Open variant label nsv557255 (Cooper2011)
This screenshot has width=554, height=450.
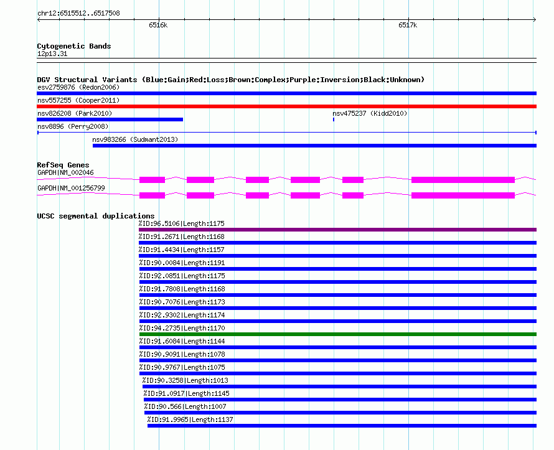[78, 100]
